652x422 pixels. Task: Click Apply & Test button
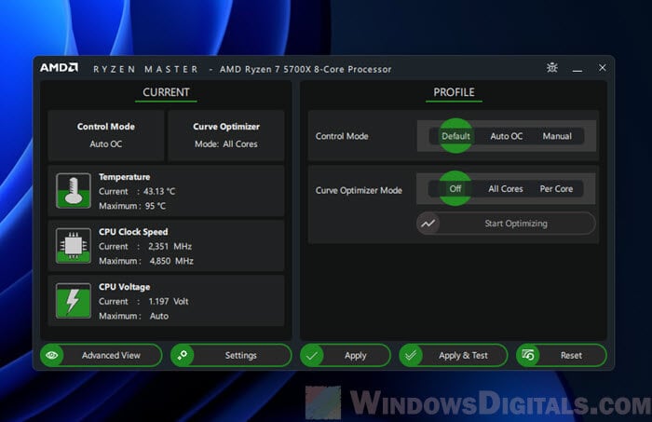pyautogui.click(x=454, y=356)
